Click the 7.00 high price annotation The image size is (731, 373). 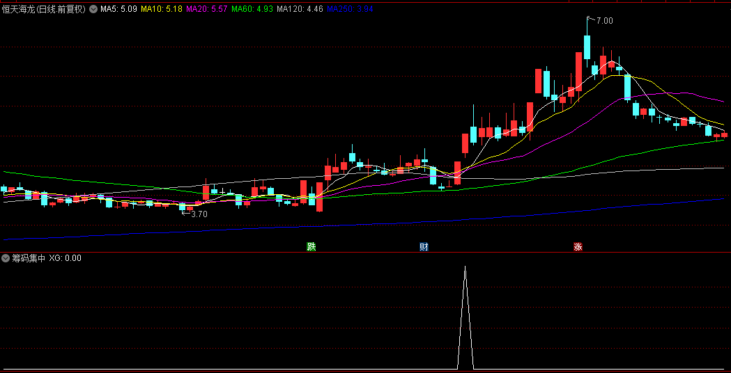605,20
